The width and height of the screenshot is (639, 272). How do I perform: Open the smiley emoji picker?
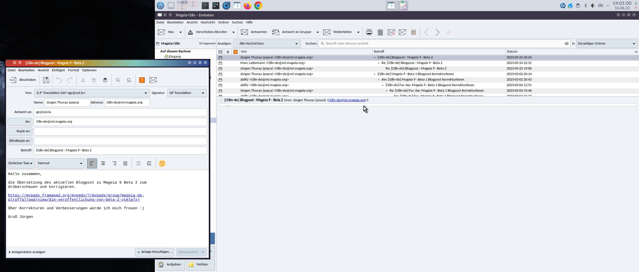162,163
